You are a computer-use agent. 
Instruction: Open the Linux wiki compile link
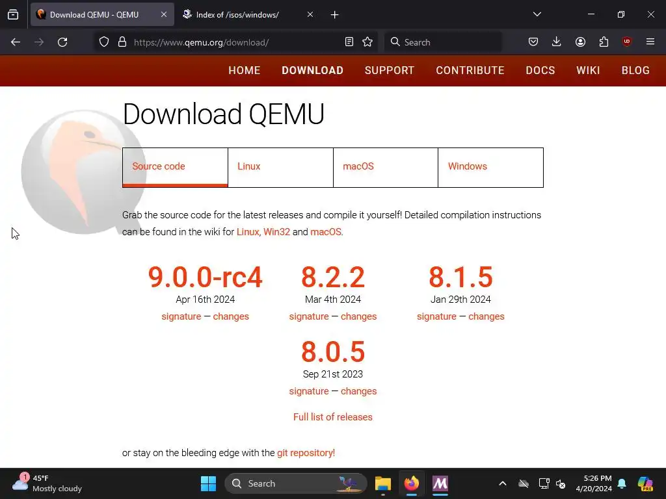pos(248,232)
